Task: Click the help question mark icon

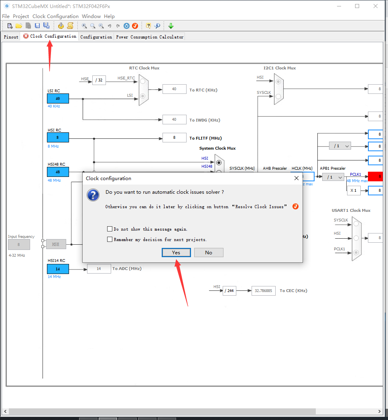Action: 148,25
